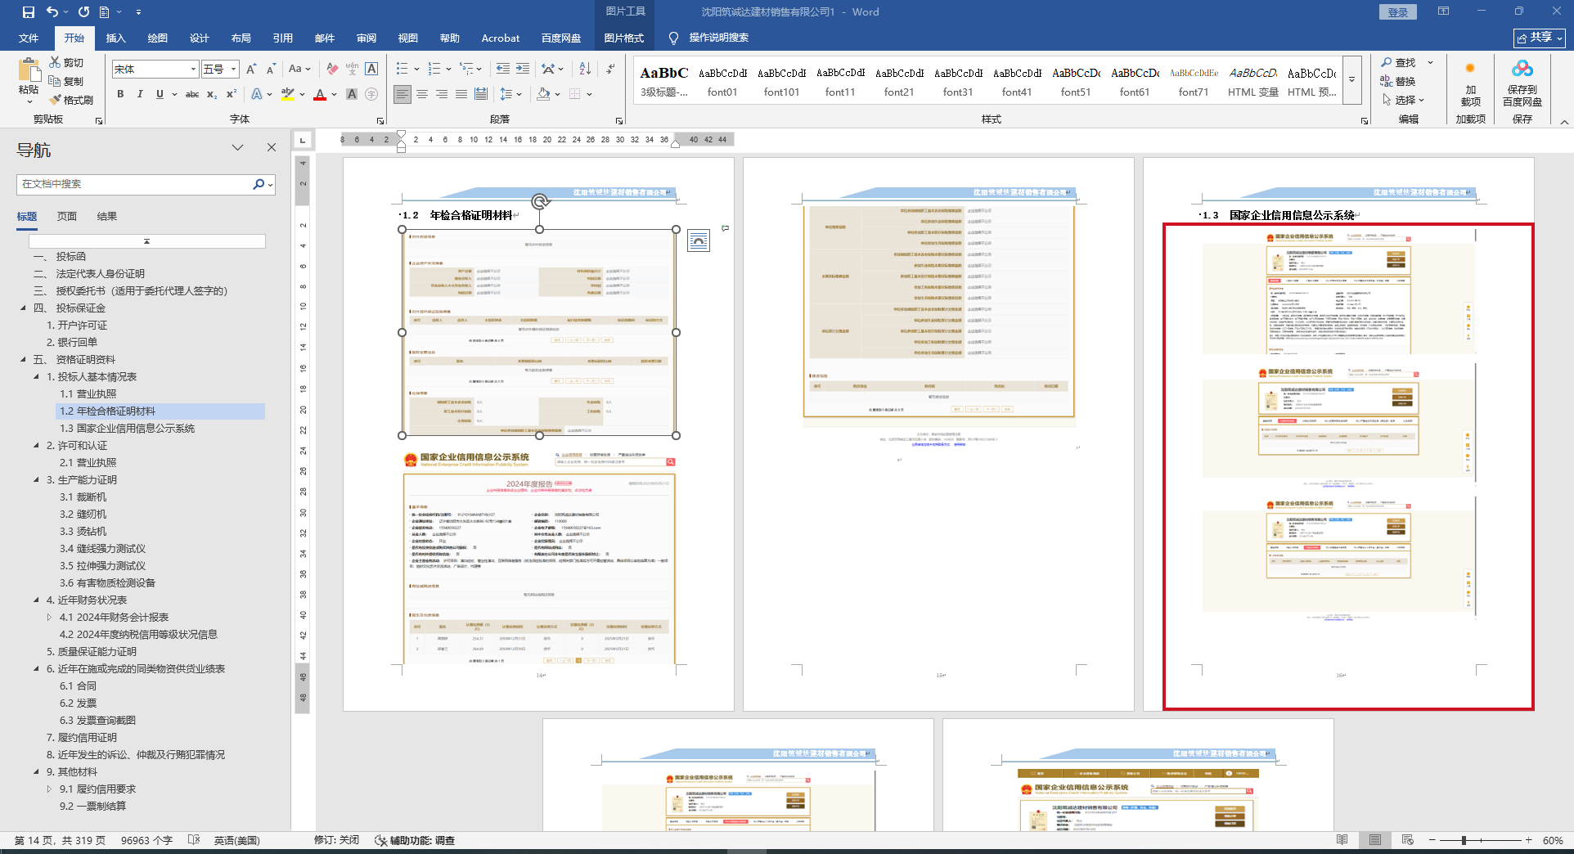The width and height of the screenshot is (1574, 854).
Task: Click the numbered list icon
Action: point(434,69)
